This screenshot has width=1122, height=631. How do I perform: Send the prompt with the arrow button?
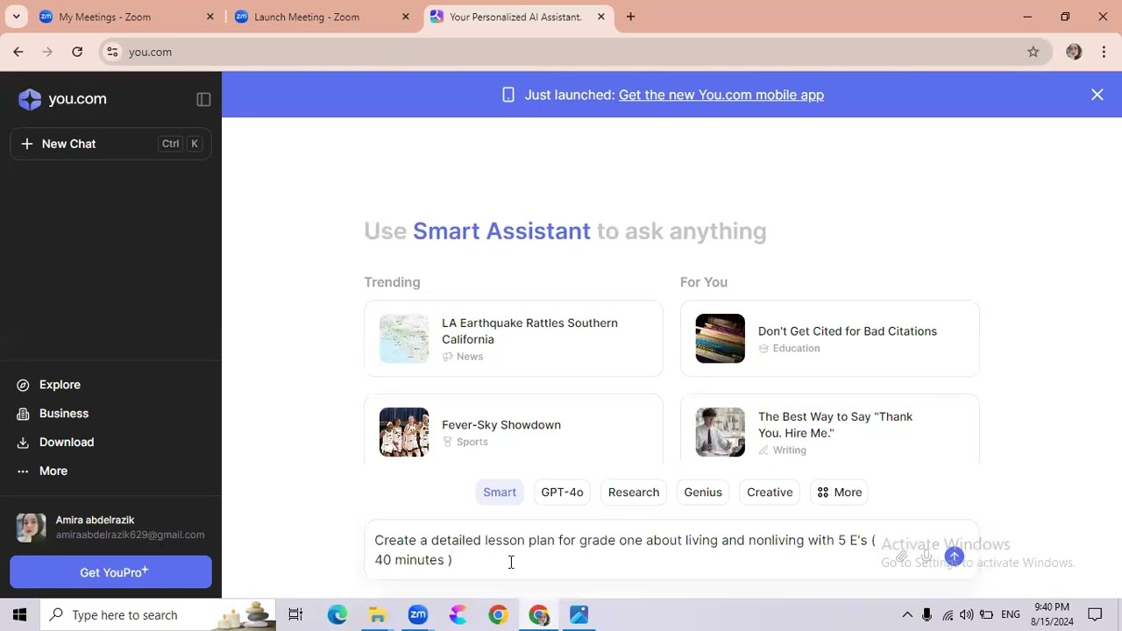[x=955, y=557]
